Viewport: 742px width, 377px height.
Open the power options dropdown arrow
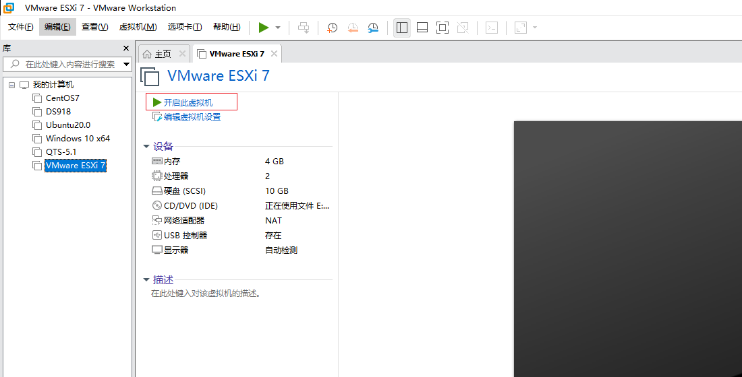(278, 28)
